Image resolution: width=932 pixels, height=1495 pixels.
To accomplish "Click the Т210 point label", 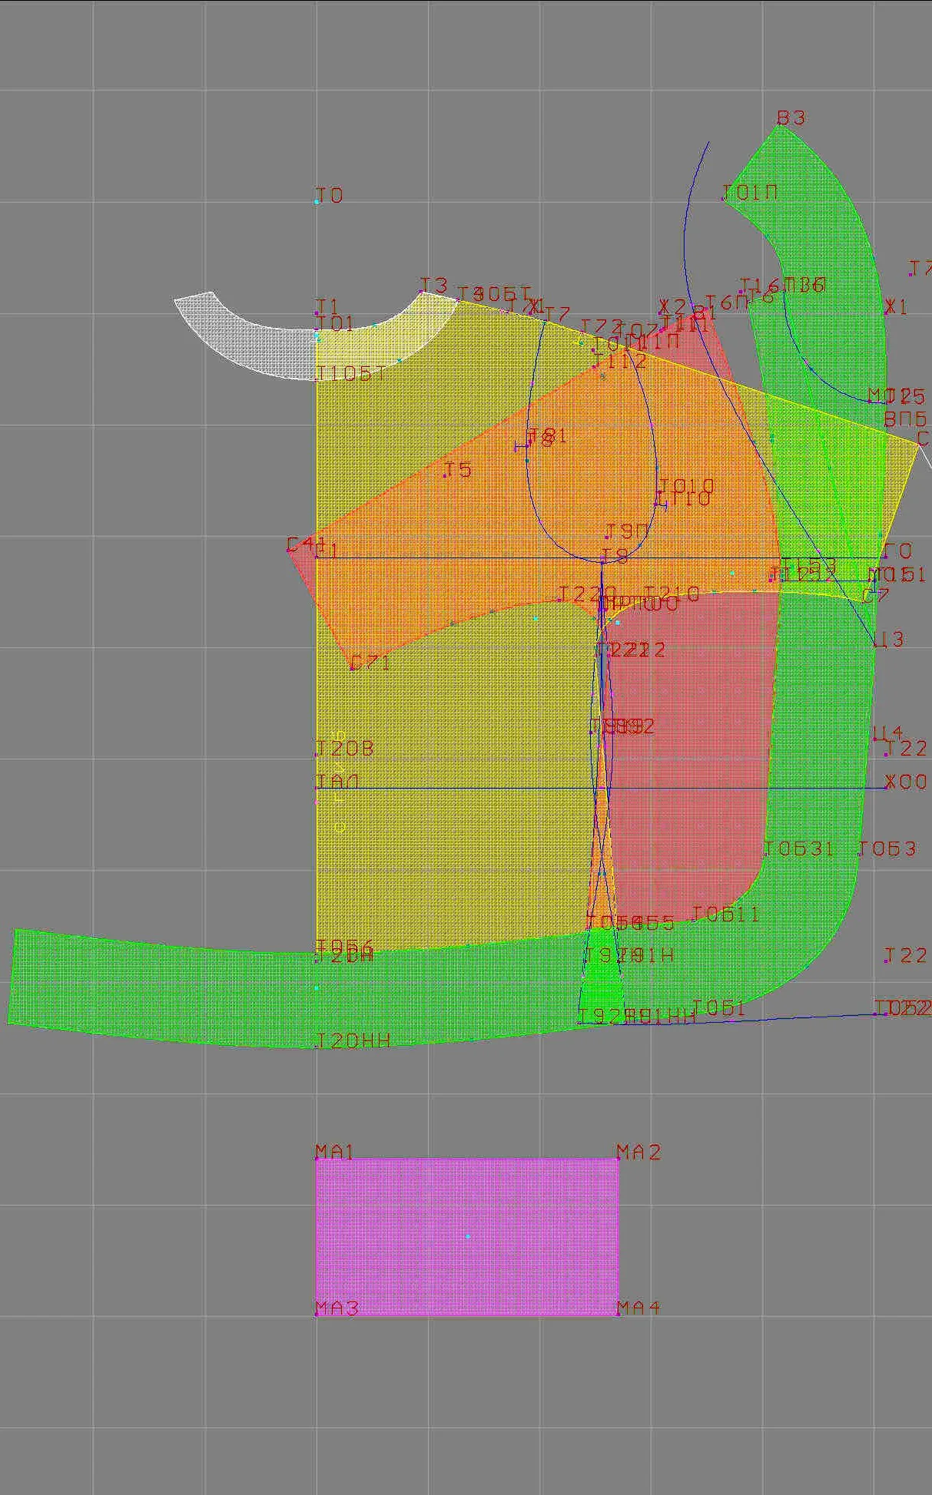I will coord(672,594).
